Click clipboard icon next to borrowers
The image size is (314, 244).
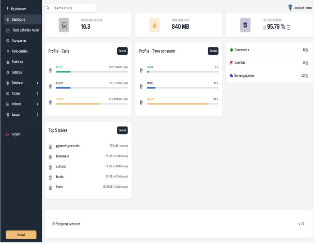[50, 157]
